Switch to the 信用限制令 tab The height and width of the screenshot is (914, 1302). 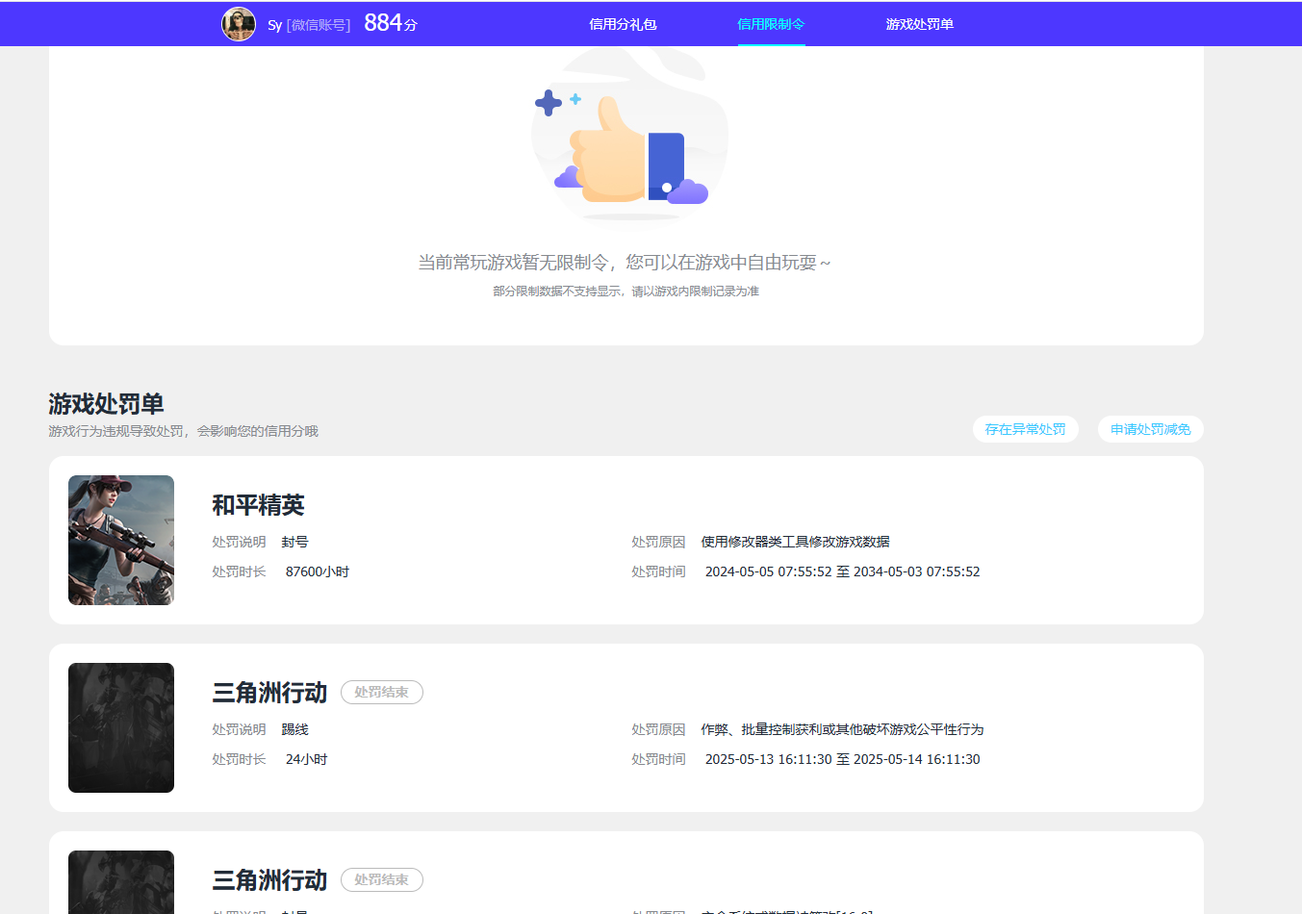pyautogui.click(x=771, y=24)
